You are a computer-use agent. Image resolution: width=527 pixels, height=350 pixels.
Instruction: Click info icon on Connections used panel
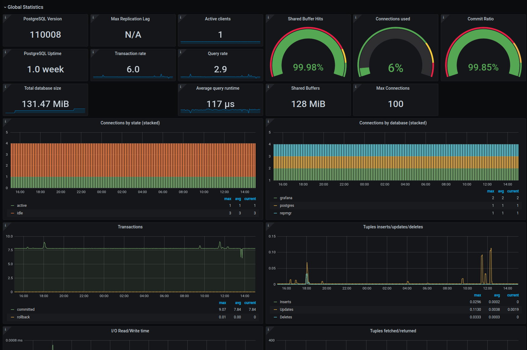click(355, 17)
